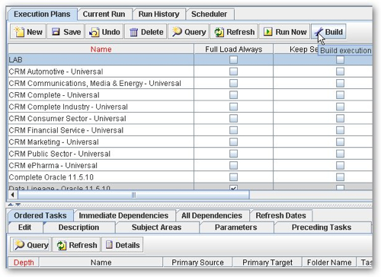381x277 pixels.
Task: Toggle Full Load Always for LAB
Action: click(233, 59)
